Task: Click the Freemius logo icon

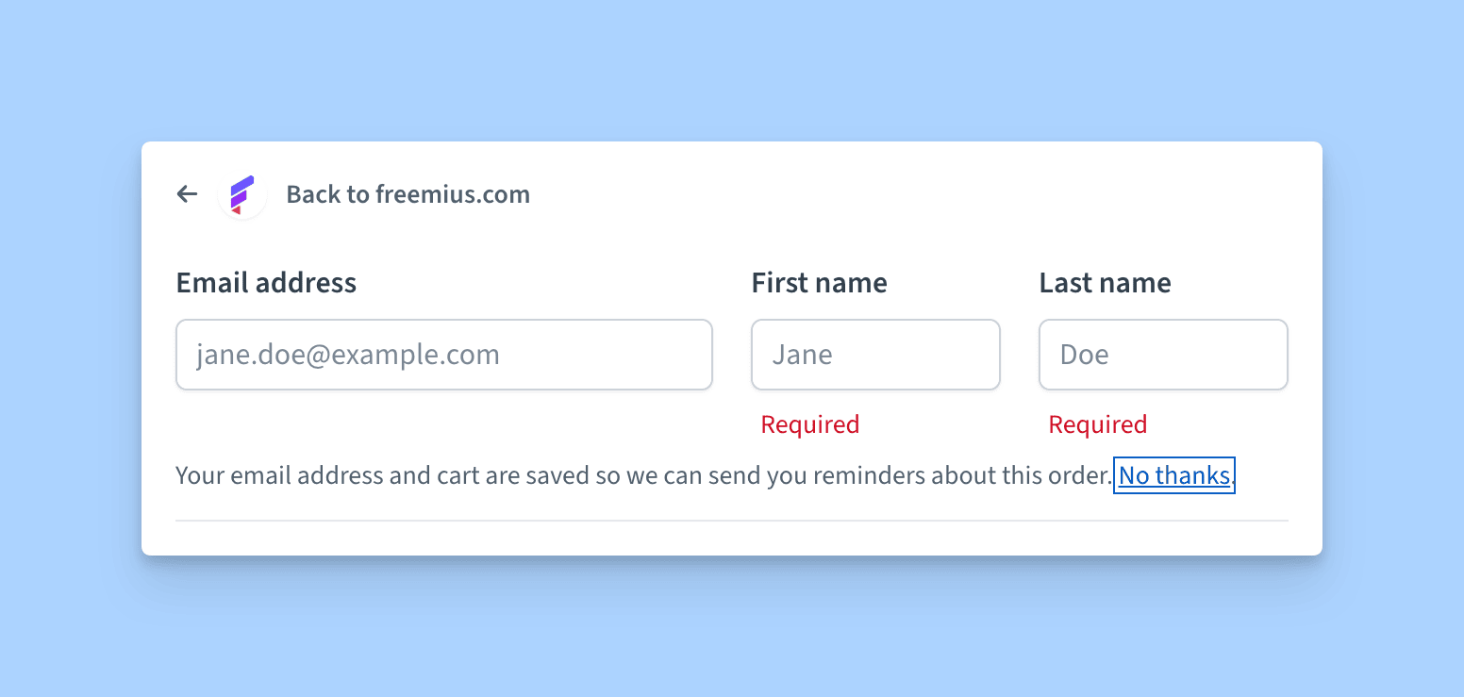Action: tap(242, 194)
